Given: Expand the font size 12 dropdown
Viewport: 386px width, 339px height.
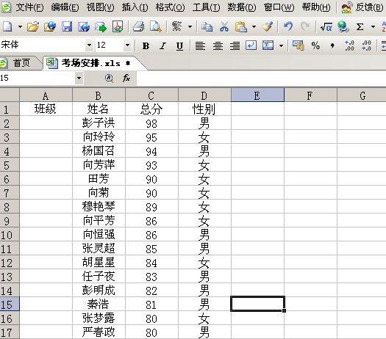Looking at the screenshot, I should (x=127, y=45).
